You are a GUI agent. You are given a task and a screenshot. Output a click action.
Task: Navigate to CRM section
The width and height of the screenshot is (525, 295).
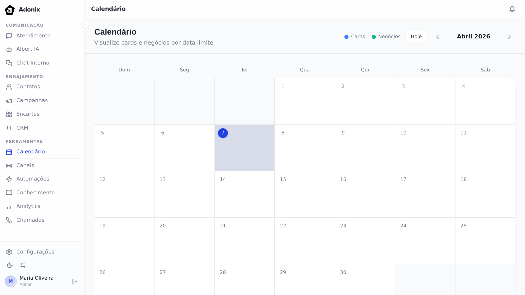pos(22,128)
